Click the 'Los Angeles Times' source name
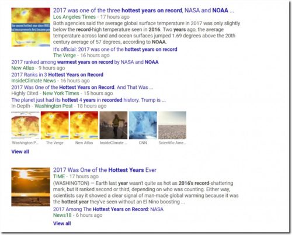292x235 pixels. (x=75, y=17)
